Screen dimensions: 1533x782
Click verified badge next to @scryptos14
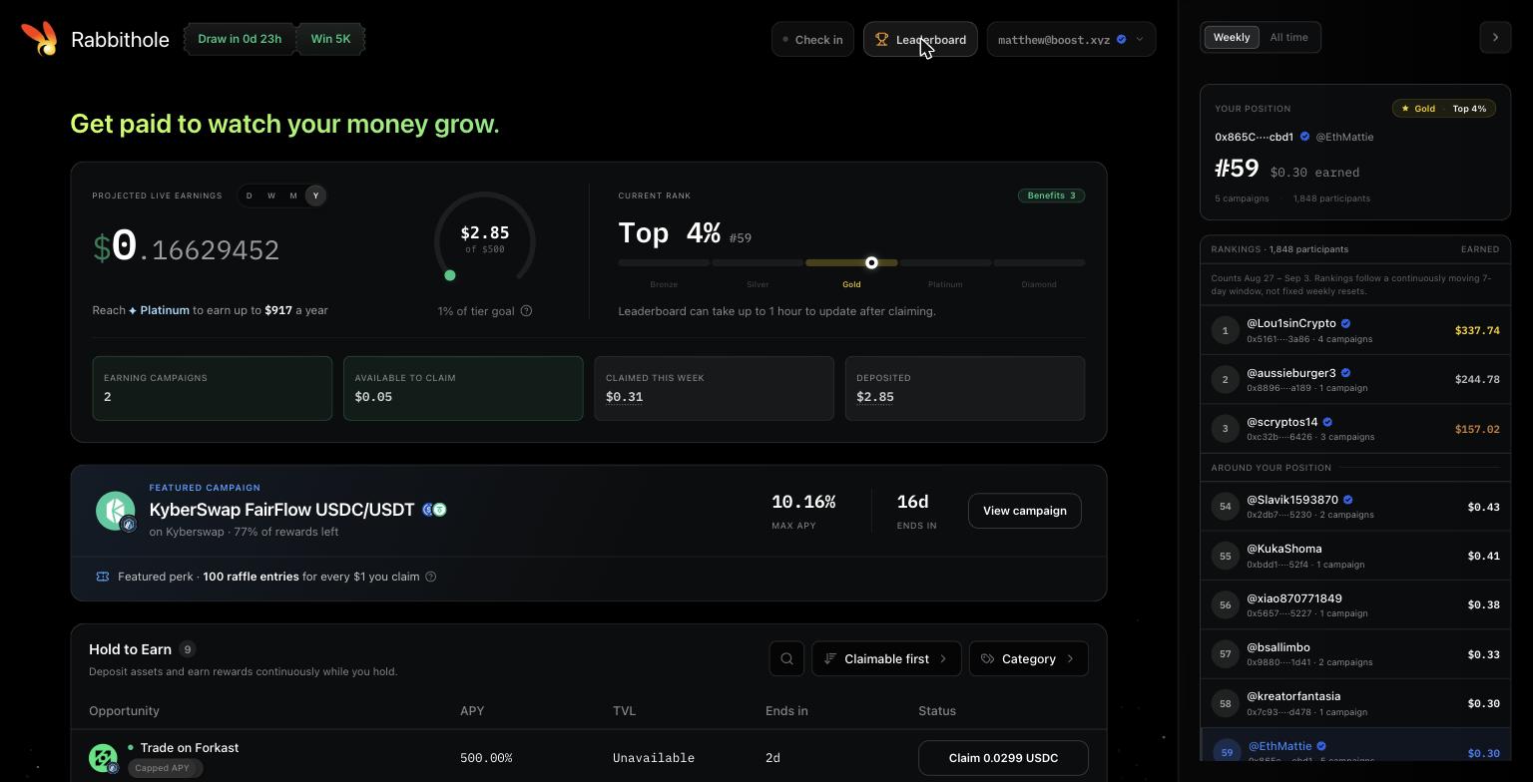[1327, 422]
